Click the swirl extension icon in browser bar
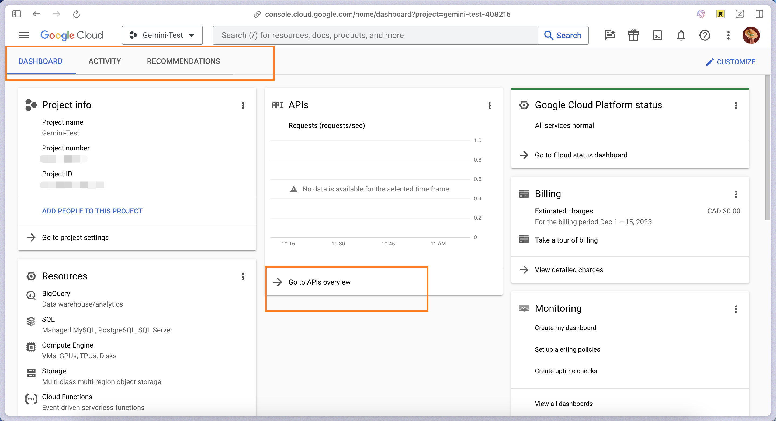The image size is (776, 421). point(701,14)
